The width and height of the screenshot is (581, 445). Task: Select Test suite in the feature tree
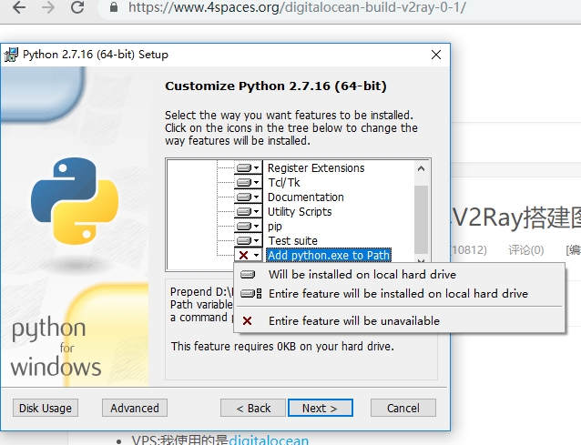pos(292,240)
